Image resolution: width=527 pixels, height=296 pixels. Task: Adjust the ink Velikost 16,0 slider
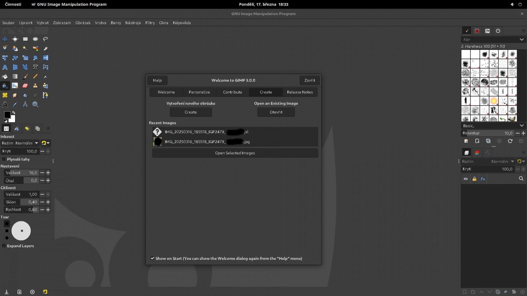pyautogui.click(x=21, y=173)
